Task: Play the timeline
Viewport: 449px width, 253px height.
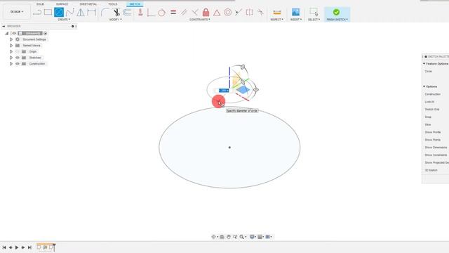Action: coord(17,247)
